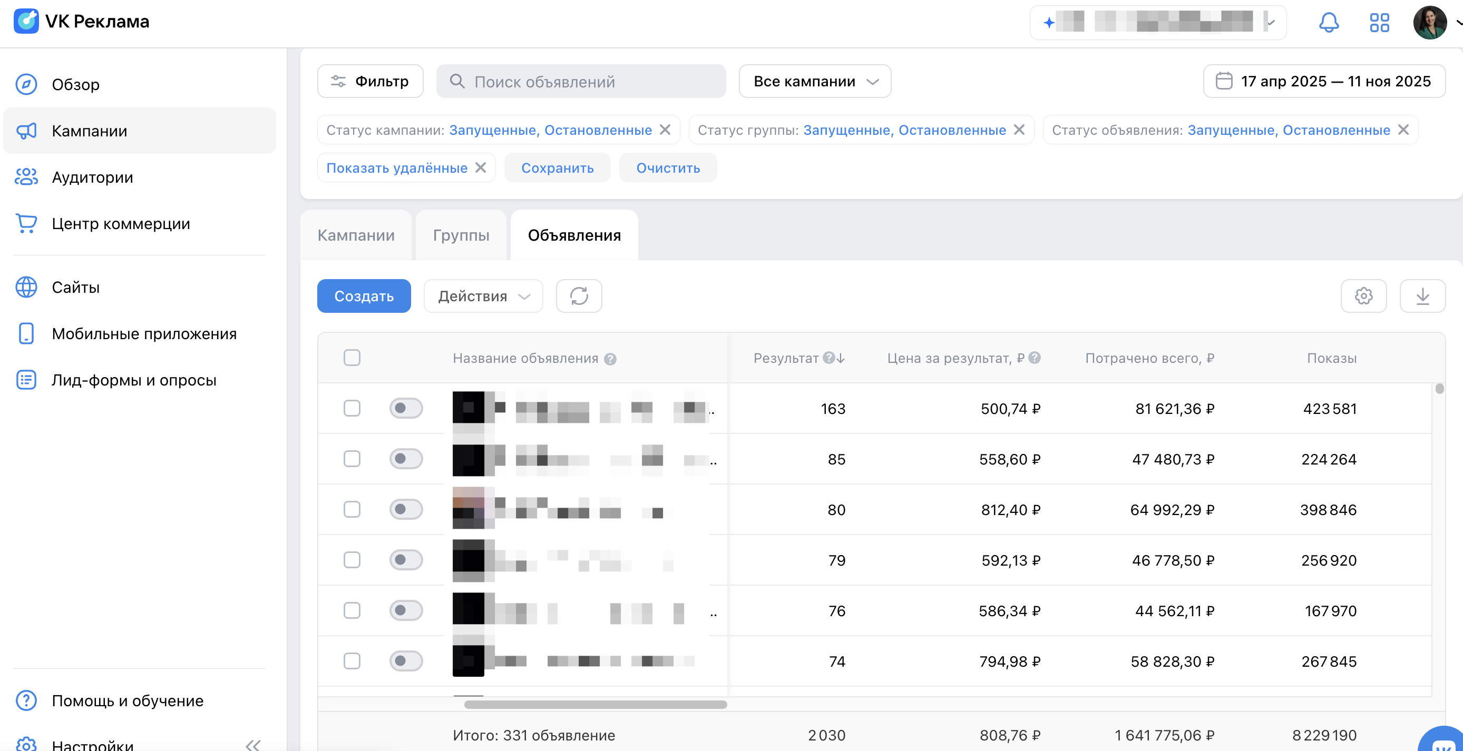Tick checkbox for the row with 85 results
This screenshot has width=1463, height=751.
coord(352,459)
